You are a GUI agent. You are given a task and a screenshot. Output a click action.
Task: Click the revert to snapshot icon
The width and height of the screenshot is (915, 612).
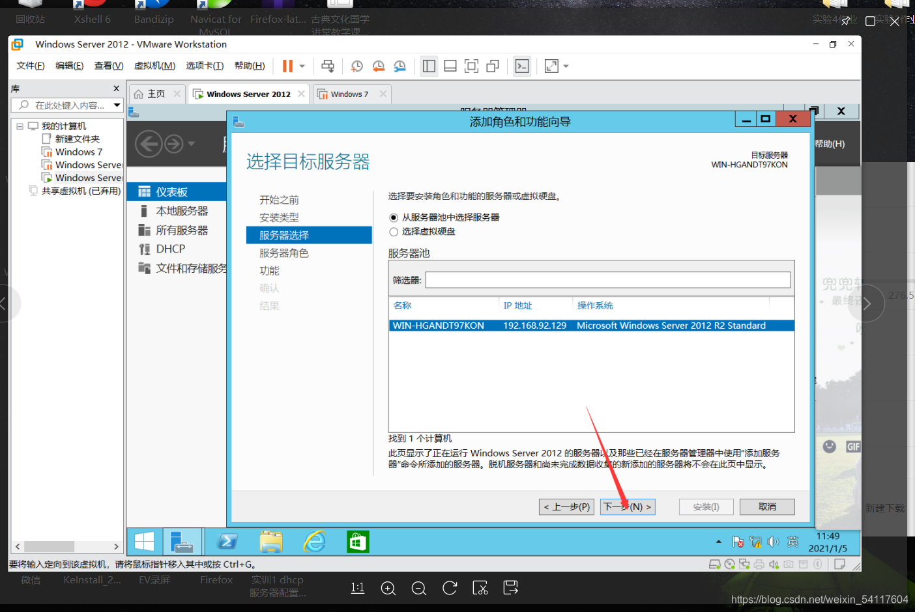click(x=379, y=66)
